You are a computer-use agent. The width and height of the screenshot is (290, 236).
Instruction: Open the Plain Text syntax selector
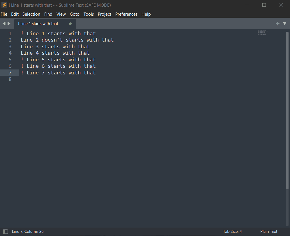[x=268, y=231]
